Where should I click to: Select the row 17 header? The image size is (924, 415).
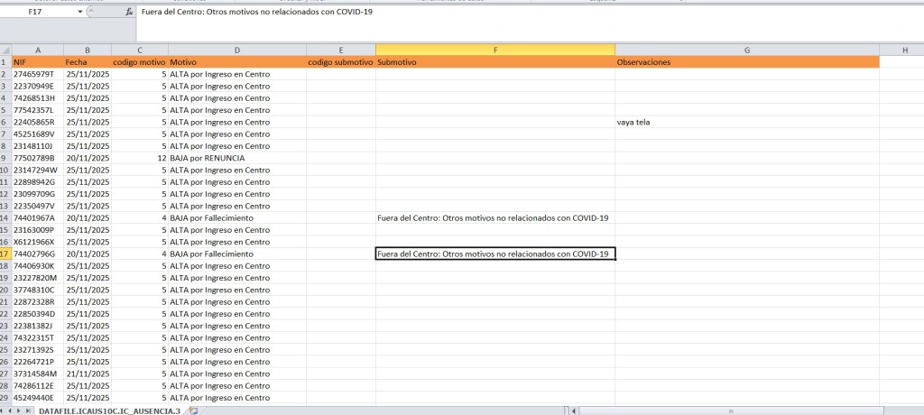tap(5, 254)
